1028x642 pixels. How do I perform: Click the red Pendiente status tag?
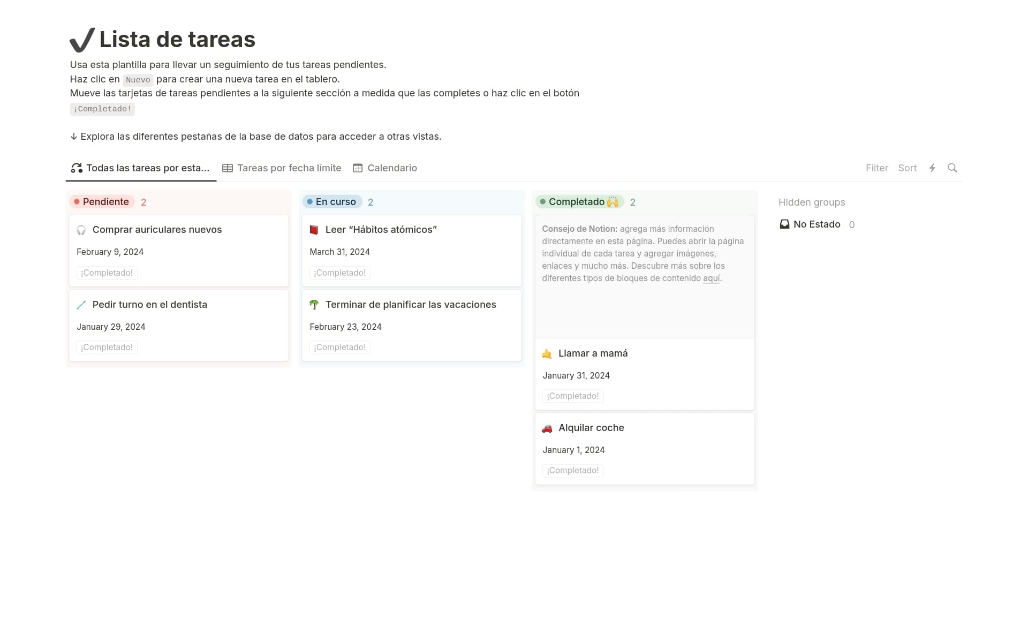[x=102, y=202]
